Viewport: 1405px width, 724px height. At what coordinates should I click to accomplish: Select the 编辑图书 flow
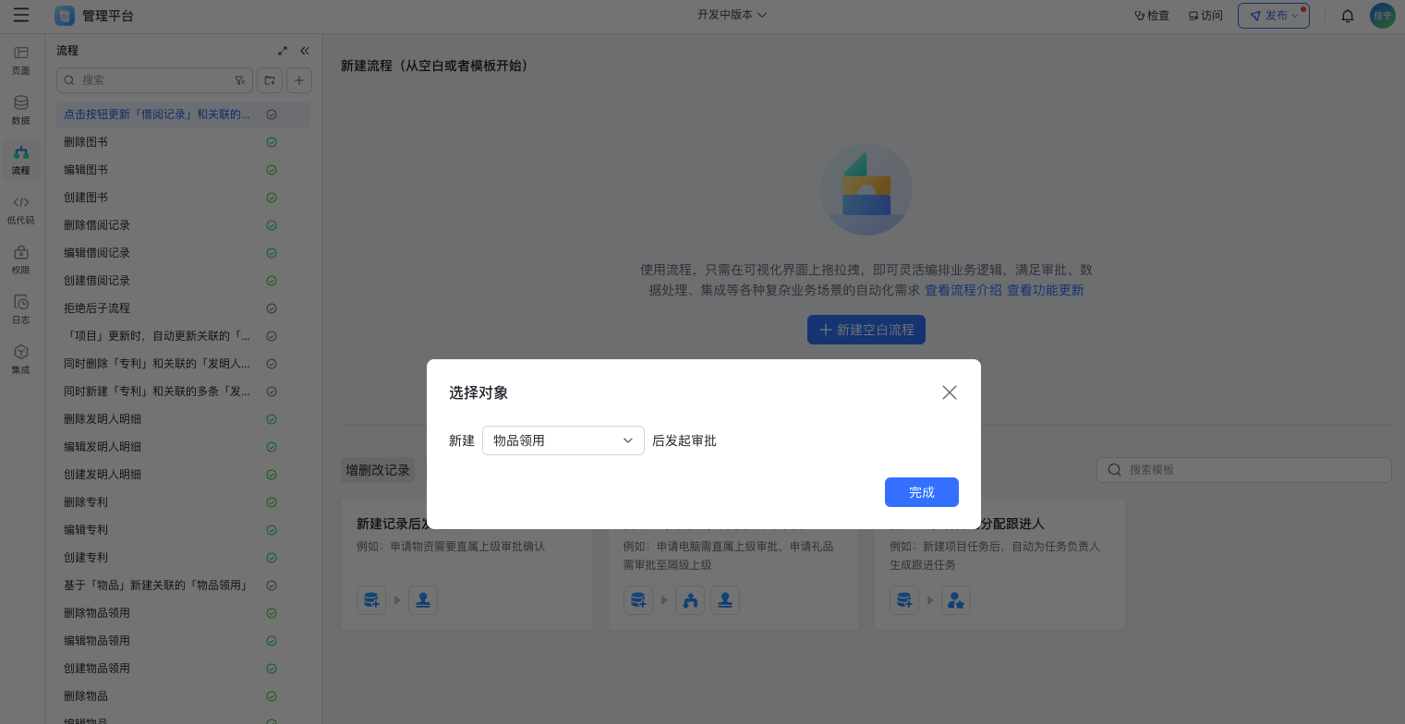coord(183,170)
